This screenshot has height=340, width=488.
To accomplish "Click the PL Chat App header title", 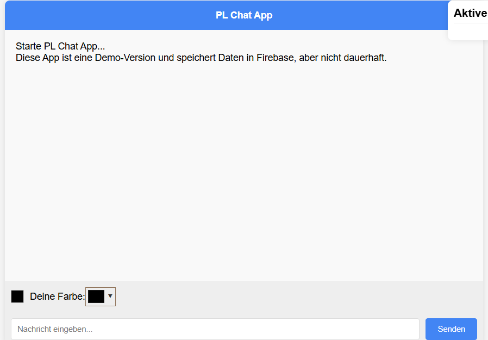I will [244, 15].
